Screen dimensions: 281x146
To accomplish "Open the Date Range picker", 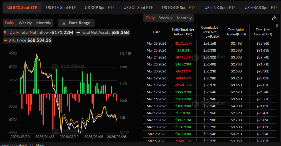I will 76,23.
